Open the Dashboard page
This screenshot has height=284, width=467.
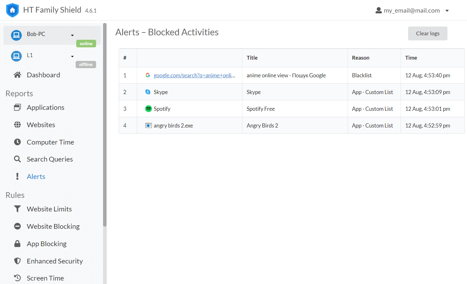pyautogui.click(x=43, y=75)
